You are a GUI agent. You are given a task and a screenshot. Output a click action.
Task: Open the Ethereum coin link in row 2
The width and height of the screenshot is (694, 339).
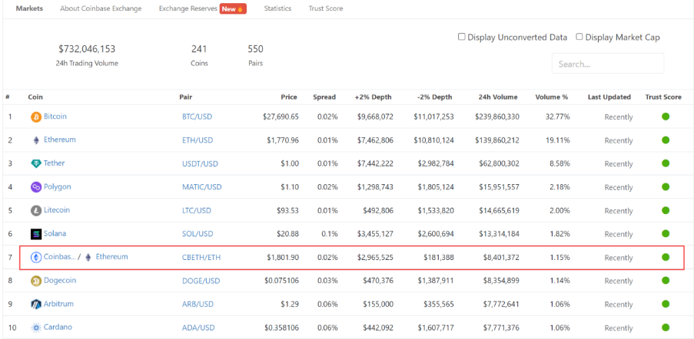coord(60,140)
